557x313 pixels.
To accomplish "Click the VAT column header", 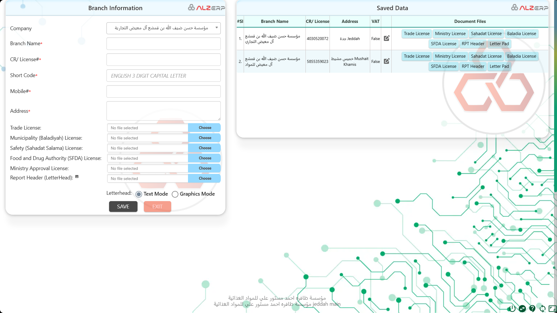I will [375, 21].
